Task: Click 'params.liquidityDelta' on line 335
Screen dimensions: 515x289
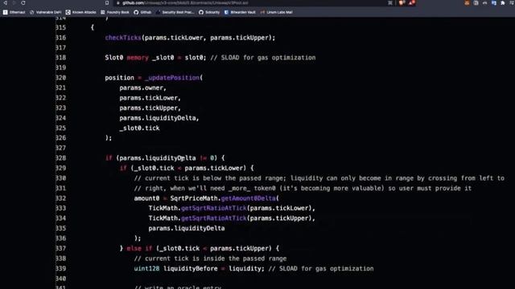Action: coord(187,228)
